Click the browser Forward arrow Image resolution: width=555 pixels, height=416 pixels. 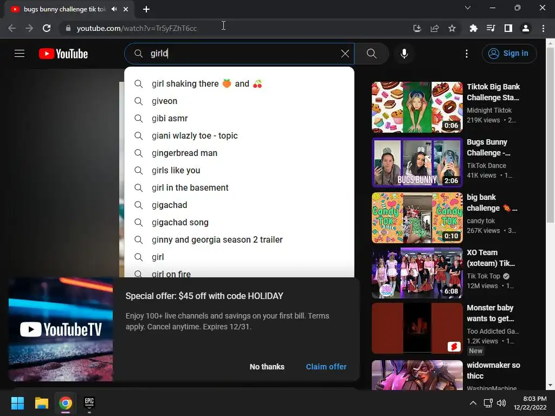29,28
